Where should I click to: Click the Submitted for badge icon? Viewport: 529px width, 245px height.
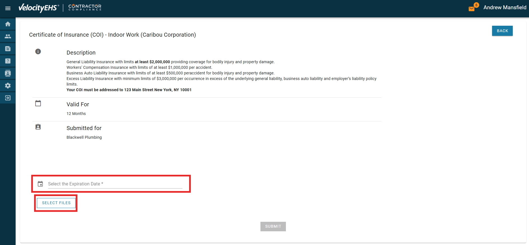pyautogui.click(x=38, y=127)
